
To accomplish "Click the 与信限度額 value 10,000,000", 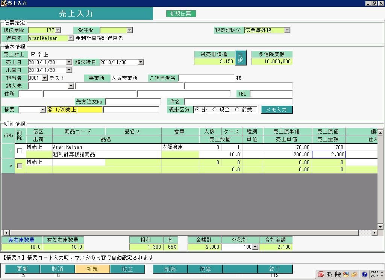I will 272,61.
